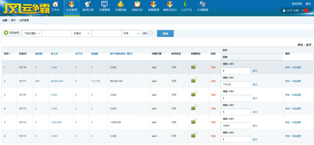Click score input field for player 55177

tap(235, 84)
